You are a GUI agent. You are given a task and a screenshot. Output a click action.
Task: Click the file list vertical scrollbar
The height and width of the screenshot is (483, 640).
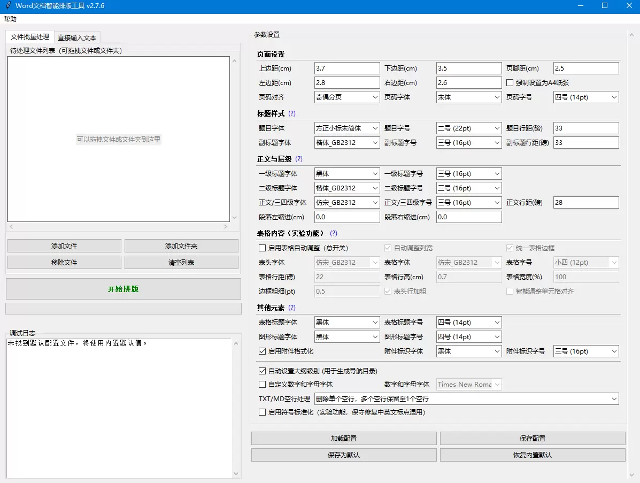coord(234,139)
